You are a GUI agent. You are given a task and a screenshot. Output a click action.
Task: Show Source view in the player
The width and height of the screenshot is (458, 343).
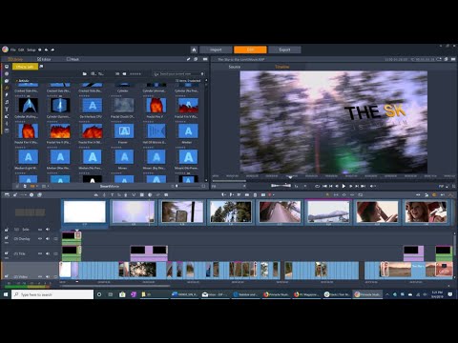point(235,67)
